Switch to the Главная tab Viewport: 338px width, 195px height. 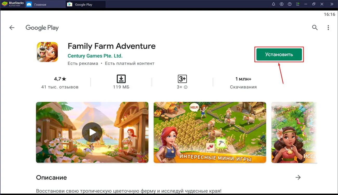pos(45,4)
